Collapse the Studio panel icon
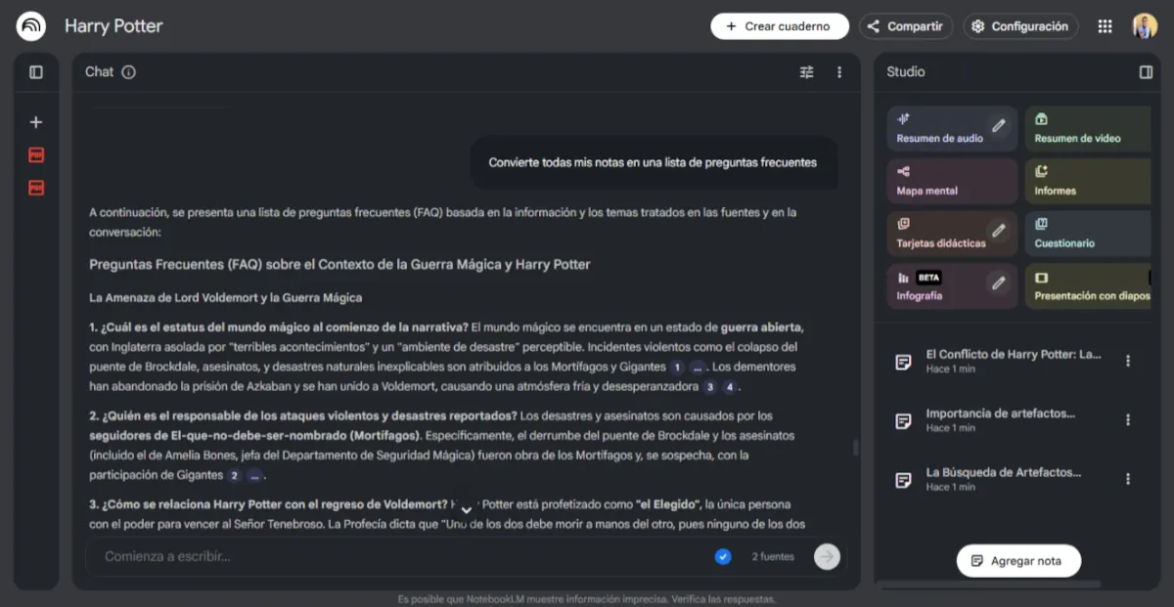The image size is (1174, 607). pyautogui.click(x=1146, y=71)
